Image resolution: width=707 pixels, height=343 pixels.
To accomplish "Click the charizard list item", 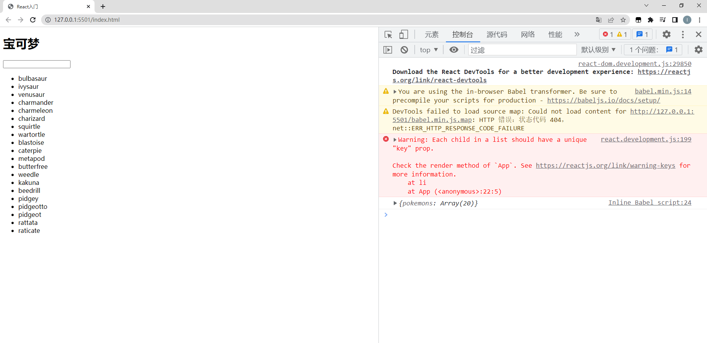I will point(32,119).
